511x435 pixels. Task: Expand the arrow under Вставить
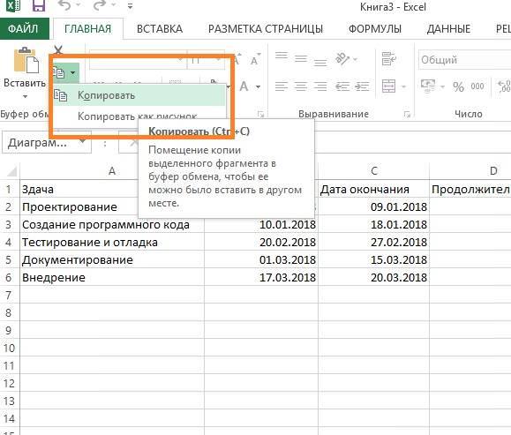pos(25,97)
